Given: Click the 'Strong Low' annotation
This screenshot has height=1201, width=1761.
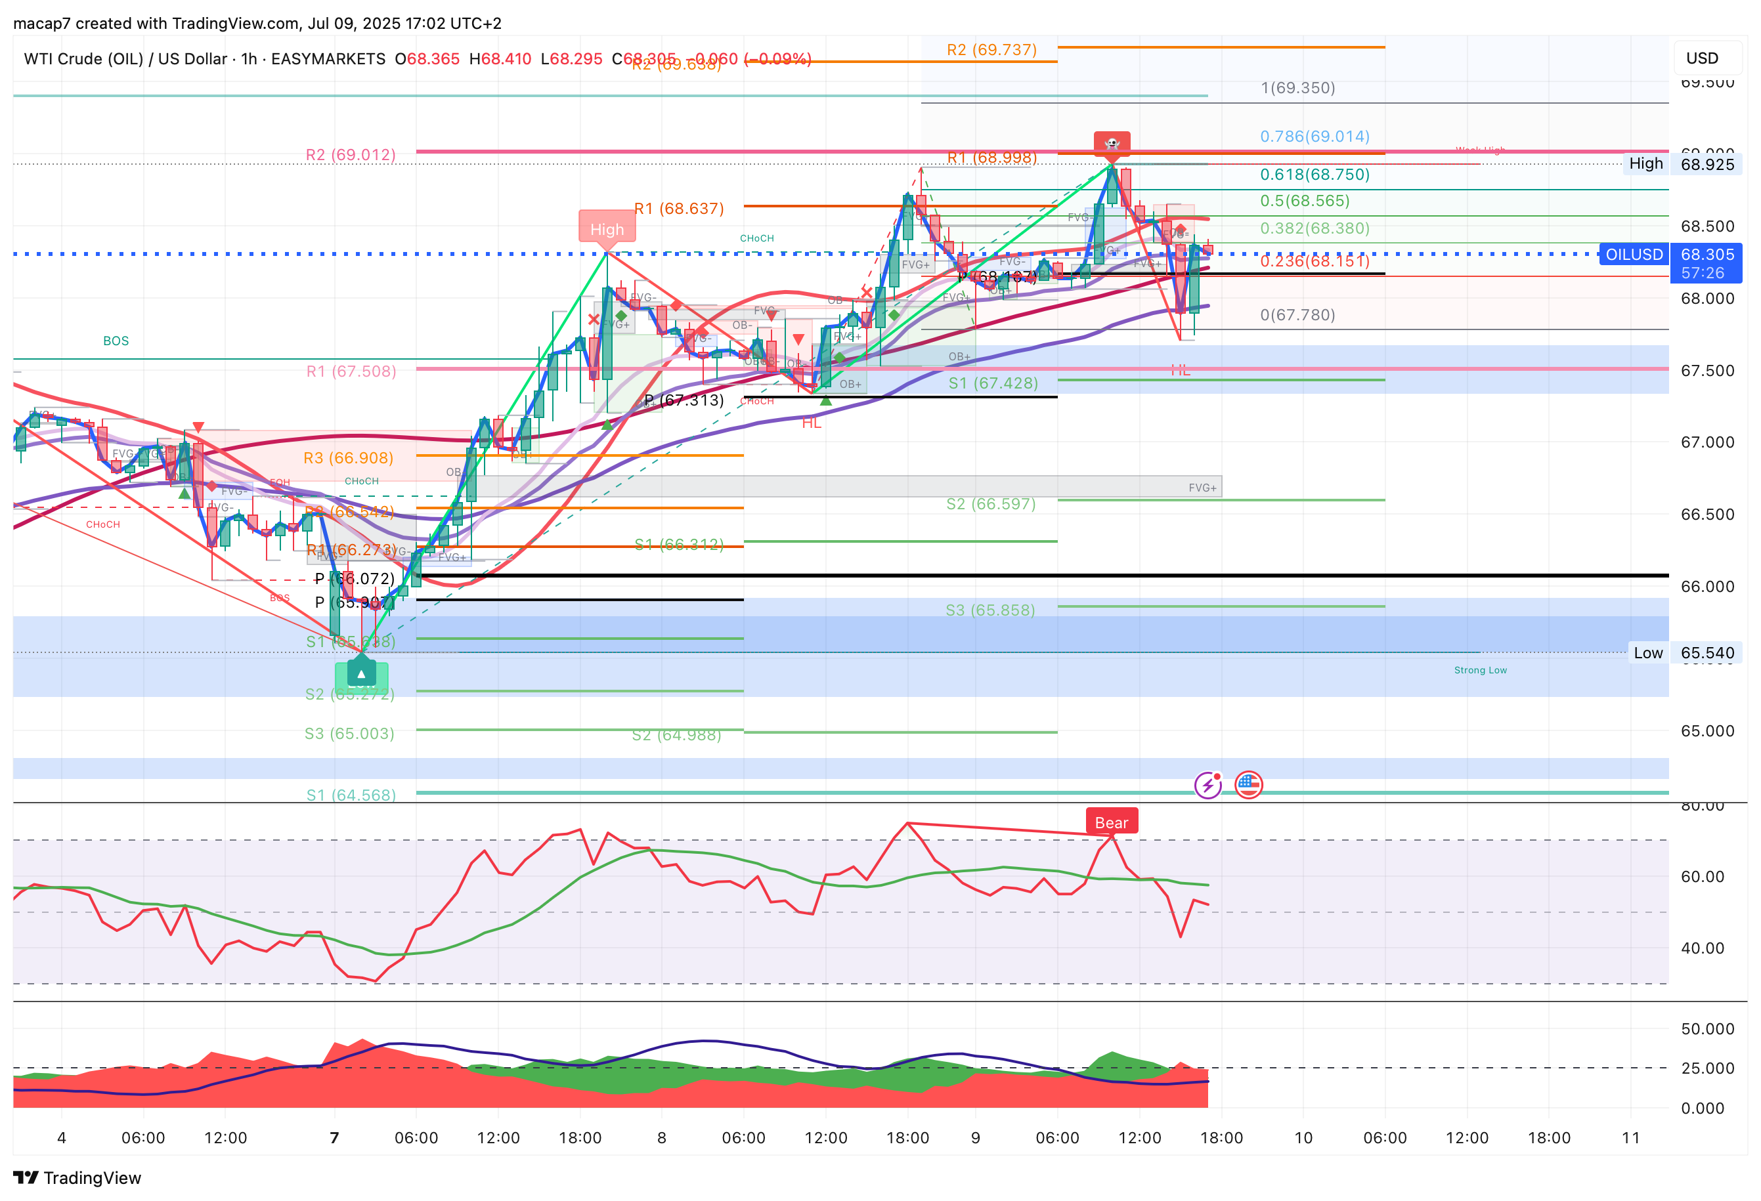Looking at the screenshot, I should [1480, 670].
